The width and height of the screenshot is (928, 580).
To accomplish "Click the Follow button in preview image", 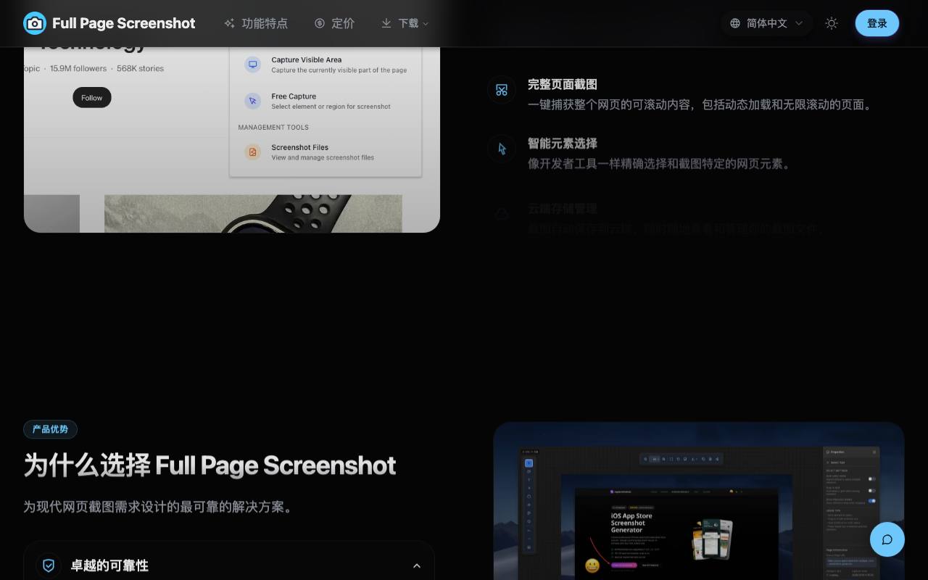I will pyautogui.click(x=92, y=98).
